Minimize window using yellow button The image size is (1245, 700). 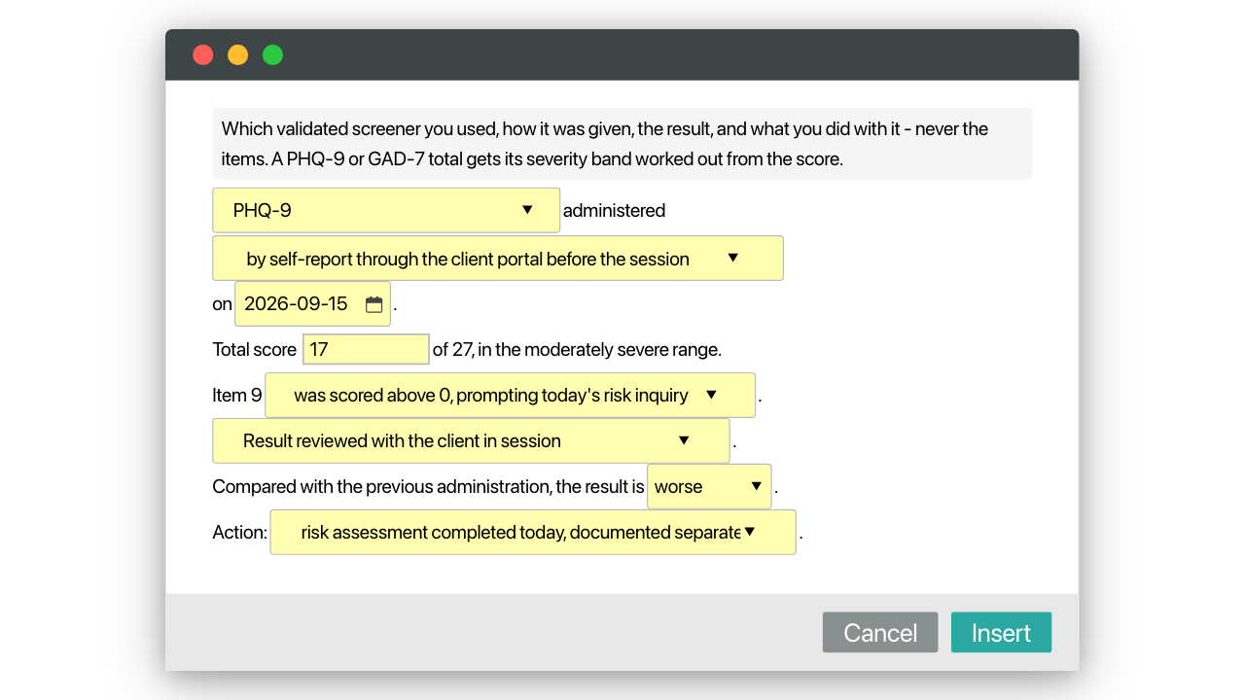238,54
